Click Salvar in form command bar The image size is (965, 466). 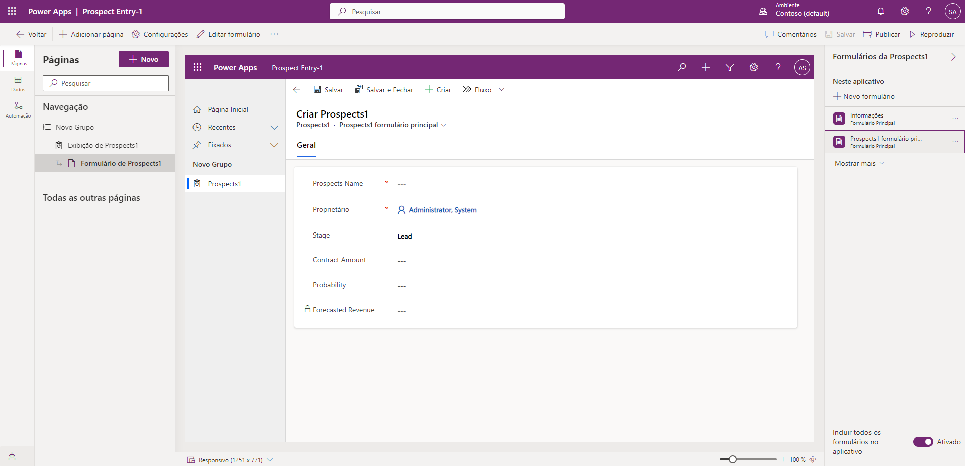tap(328, 90)
